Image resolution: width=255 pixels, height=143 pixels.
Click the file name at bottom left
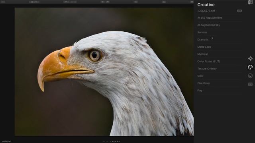[6, 141]
